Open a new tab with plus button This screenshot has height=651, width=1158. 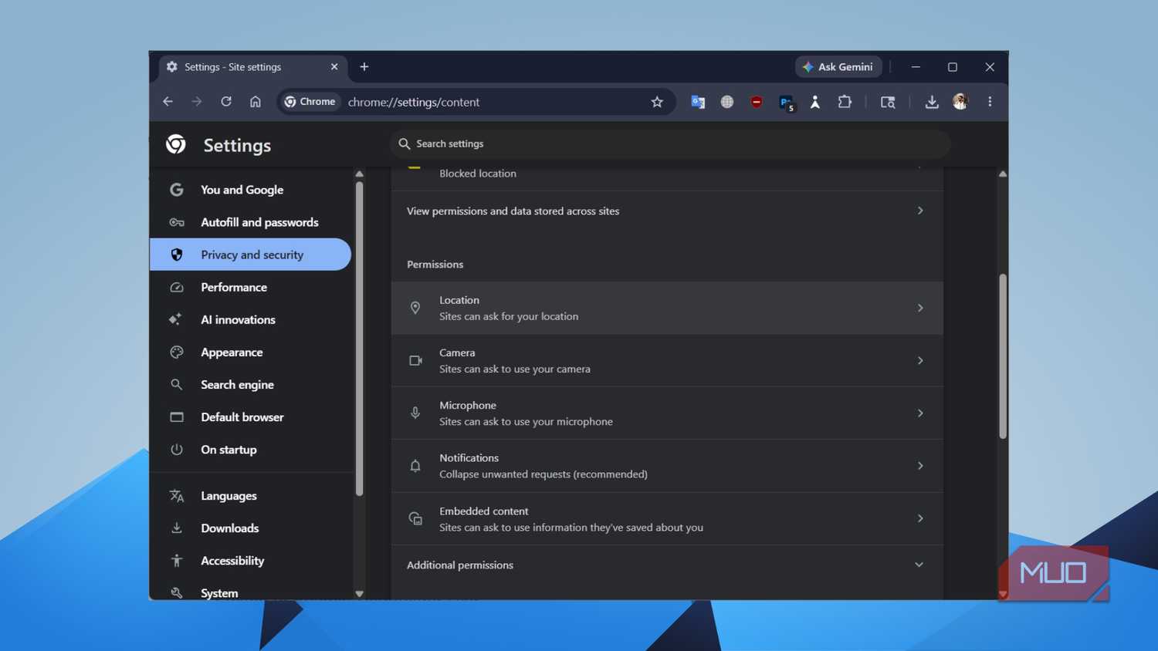(x=364, y=67)
